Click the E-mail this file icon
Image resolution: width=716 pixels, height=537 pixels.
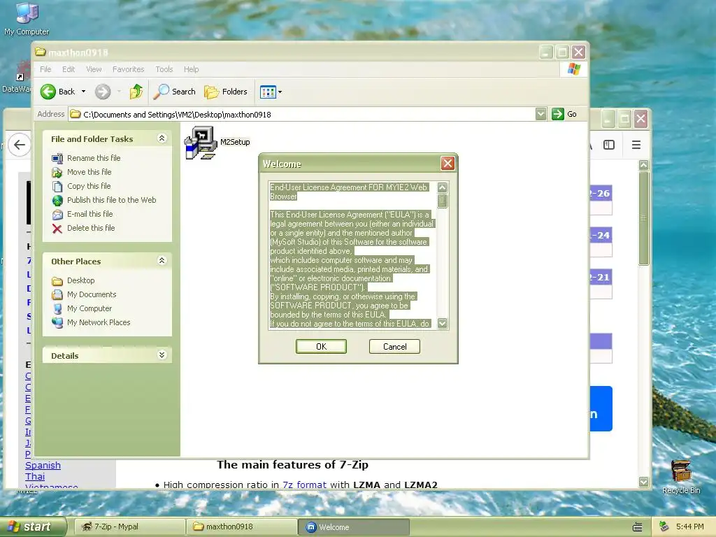click(57, 214)
